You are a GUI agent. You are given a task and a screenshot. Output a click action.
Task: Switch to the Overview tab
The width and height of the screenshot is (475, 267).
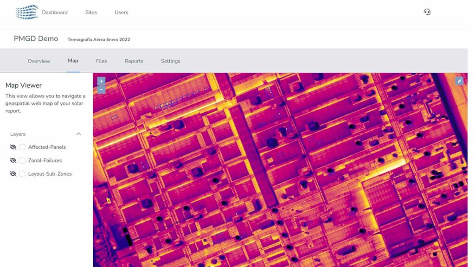pos(39,61)
